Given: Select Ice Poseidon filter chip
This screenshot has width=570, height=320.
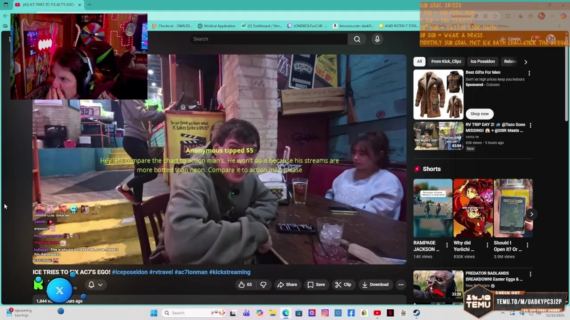Looking at the screenshot, I should point(482,61).
